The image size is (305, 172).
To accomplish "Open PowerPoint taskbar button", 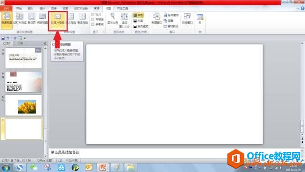I will click(x=103, y=168).
